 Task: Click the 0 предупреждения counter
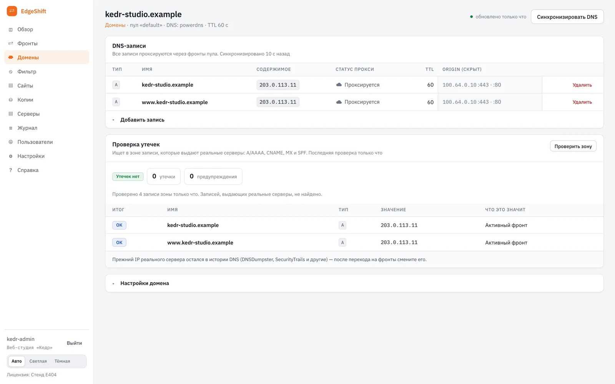213,177
